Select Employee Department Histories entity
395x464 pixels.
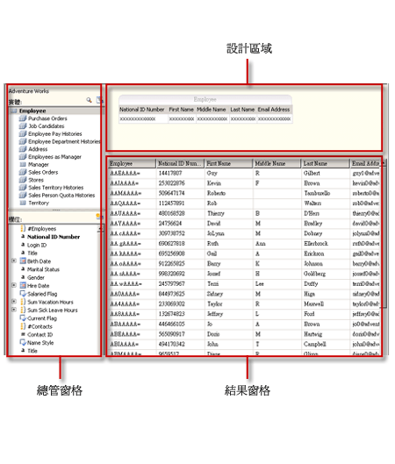[64, 141]
